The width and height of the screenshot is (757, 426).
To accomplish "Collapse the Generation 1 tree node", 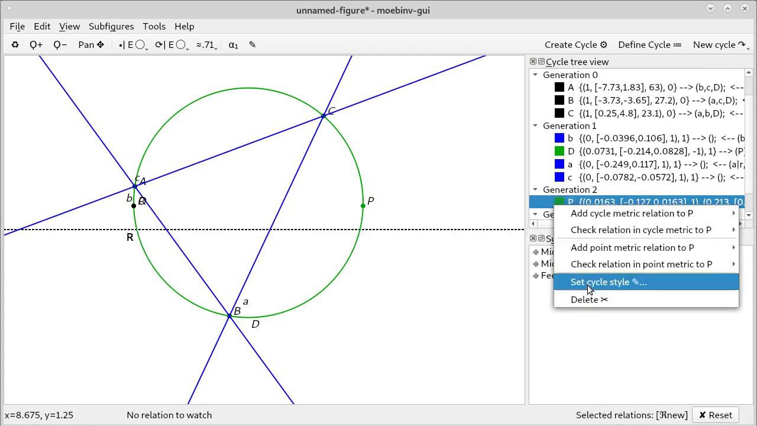I will click(535, 126).
